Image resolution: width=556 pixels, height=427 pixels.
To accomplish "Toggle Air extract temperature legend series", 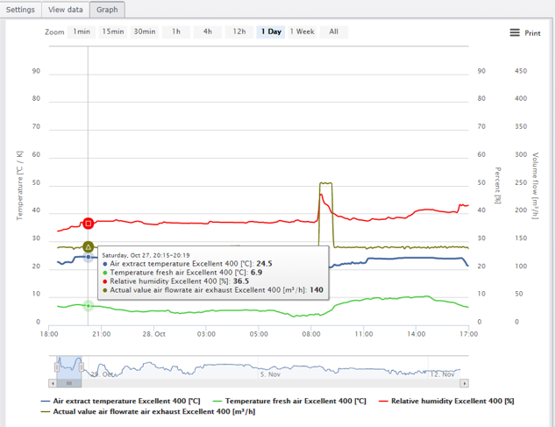I will pyautogui.click(x=121, y=401).
